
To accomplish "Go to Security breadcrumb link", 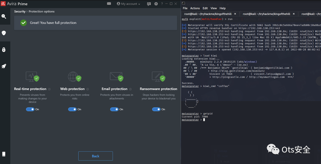I will point(20,12).
